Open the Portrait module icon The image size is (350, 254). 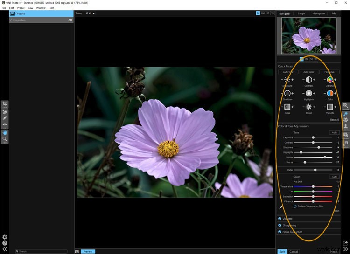pos(345,127)
